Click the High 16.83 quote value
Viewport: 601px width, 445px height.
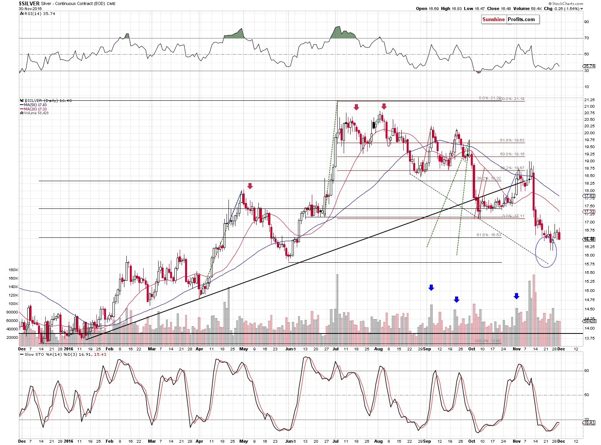pos(452,8)
